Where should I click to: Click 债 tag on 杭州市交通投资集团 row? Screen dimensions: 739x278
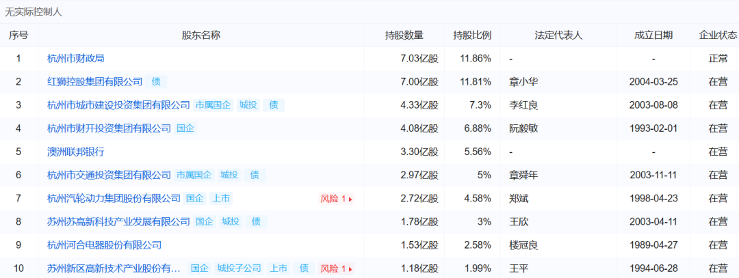point(255,176)
